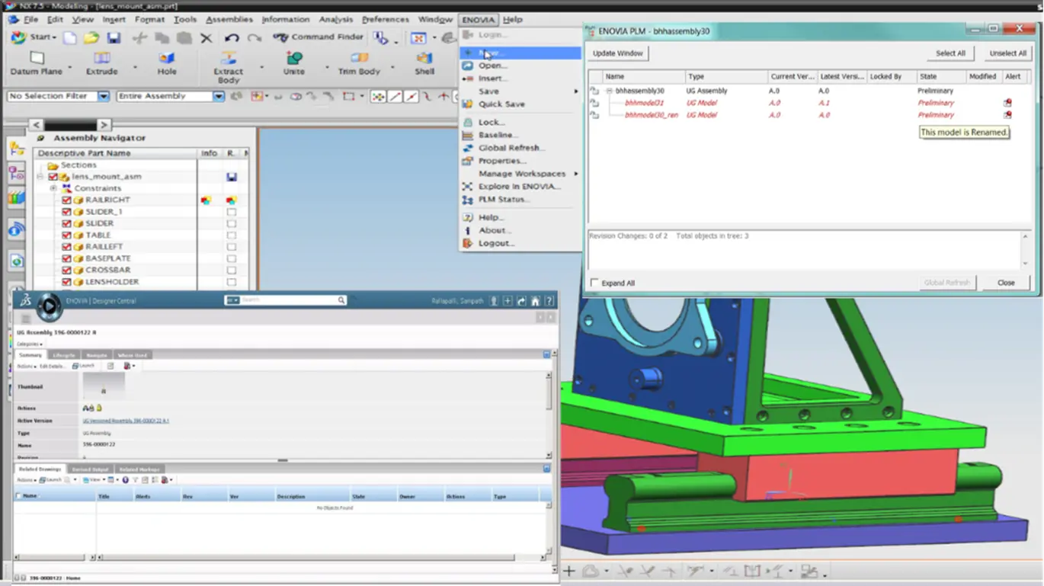This screenshot has width=1044, height=586.
Task: Open the Entire Assembly scope dropdown
Action: tap(218, 96)
